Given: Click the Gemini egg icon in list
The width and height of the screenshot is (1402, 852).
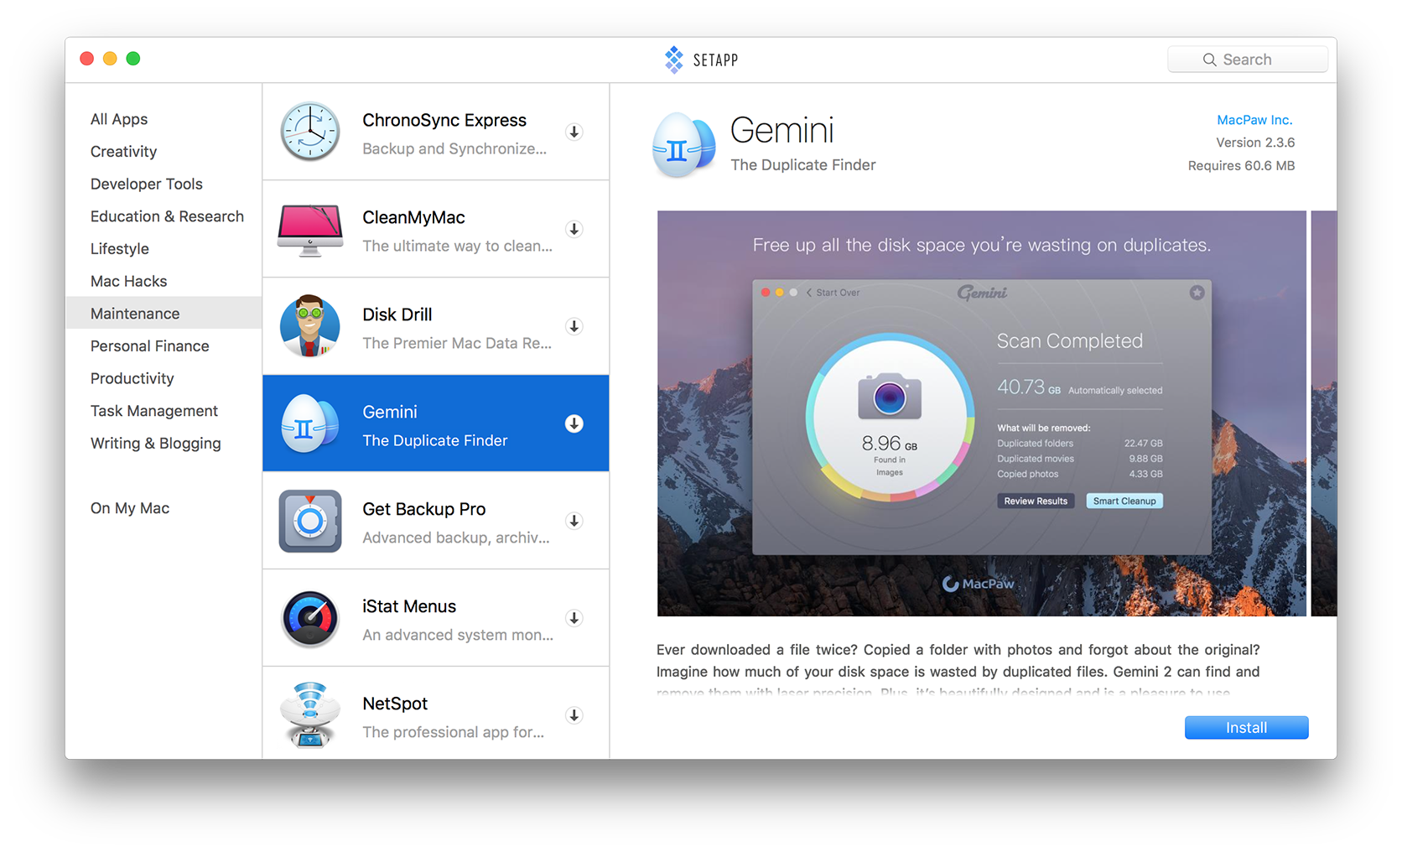Looking at the screenshot, I should point(310,423).
